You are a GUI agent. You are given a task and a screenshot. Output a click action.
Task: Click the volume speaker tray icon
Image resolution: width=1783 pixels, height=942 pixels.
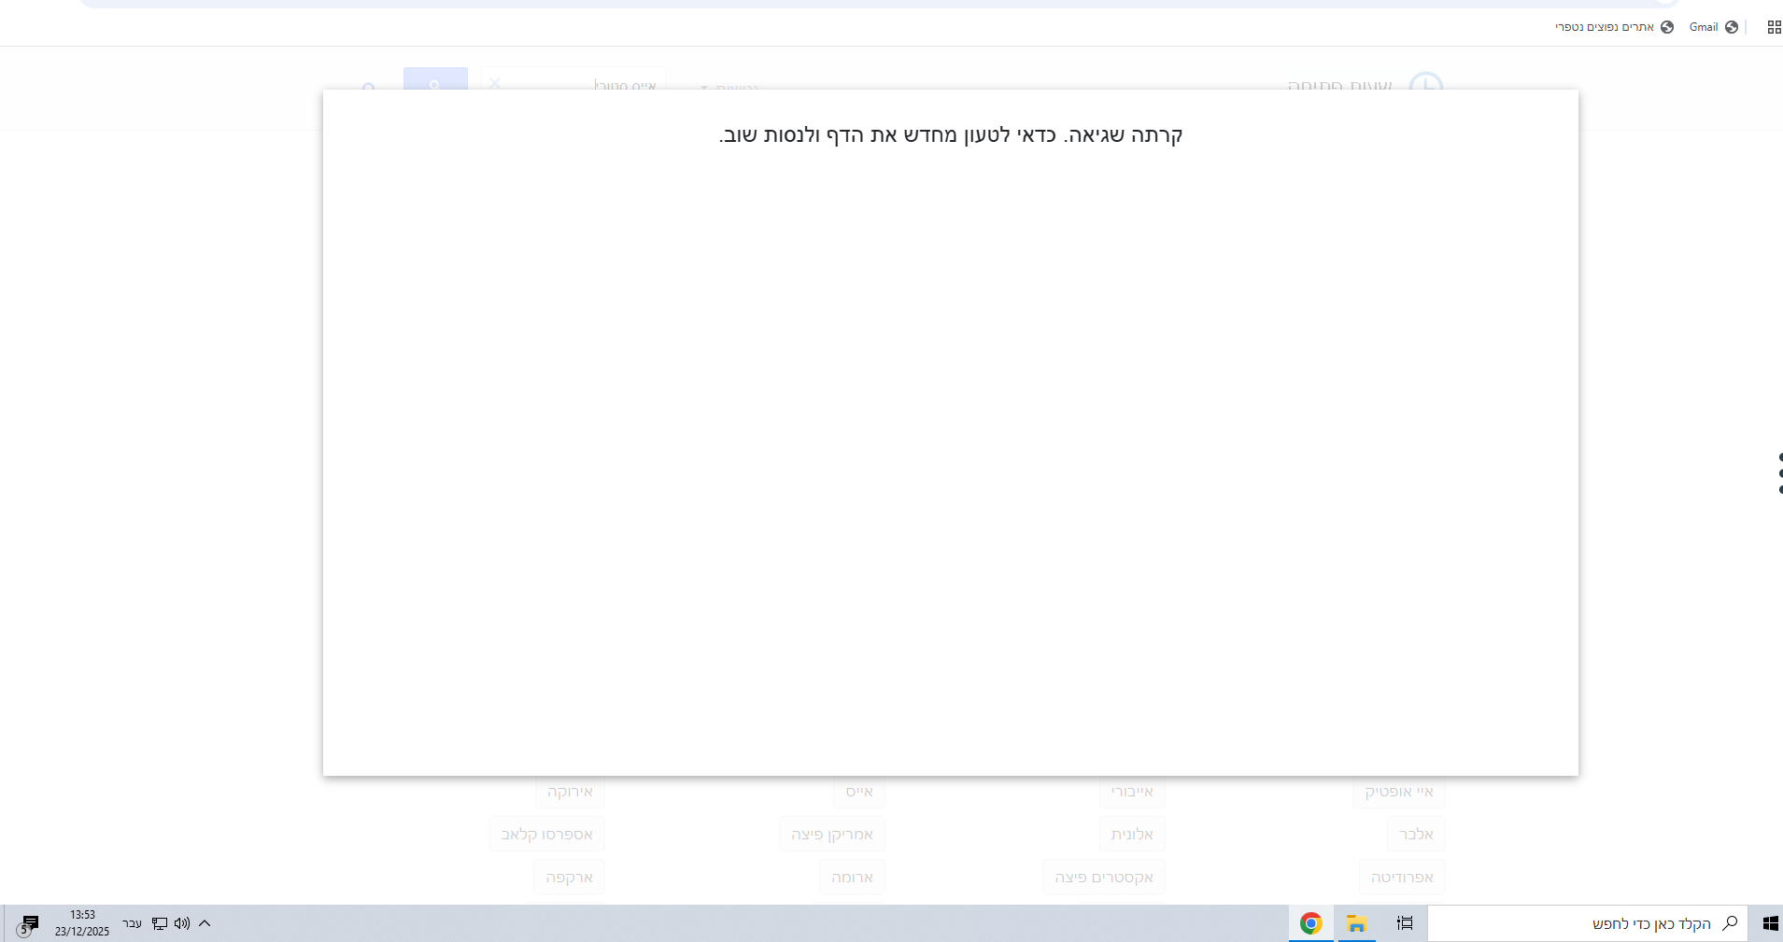[x=182, y=923]
